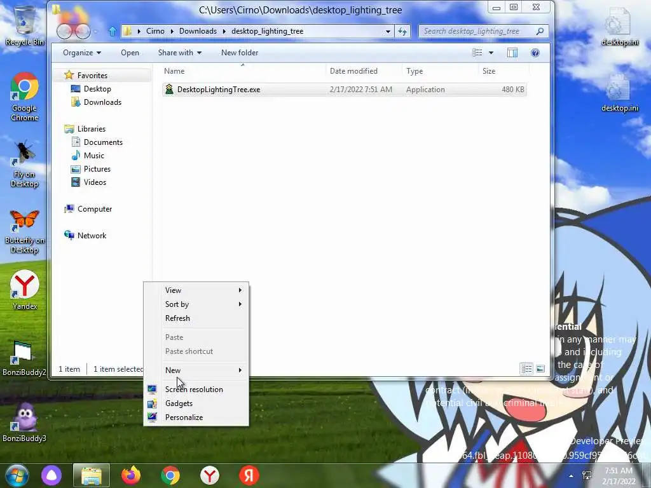Click Downloads in the address breadcrumb

(x=198, y=31)
